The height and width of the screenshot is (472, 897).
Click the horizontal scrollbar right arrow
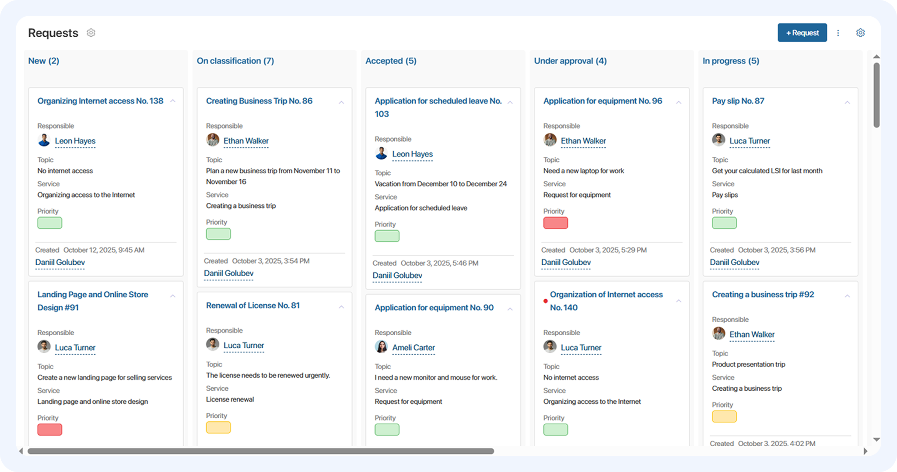(865, 451)
